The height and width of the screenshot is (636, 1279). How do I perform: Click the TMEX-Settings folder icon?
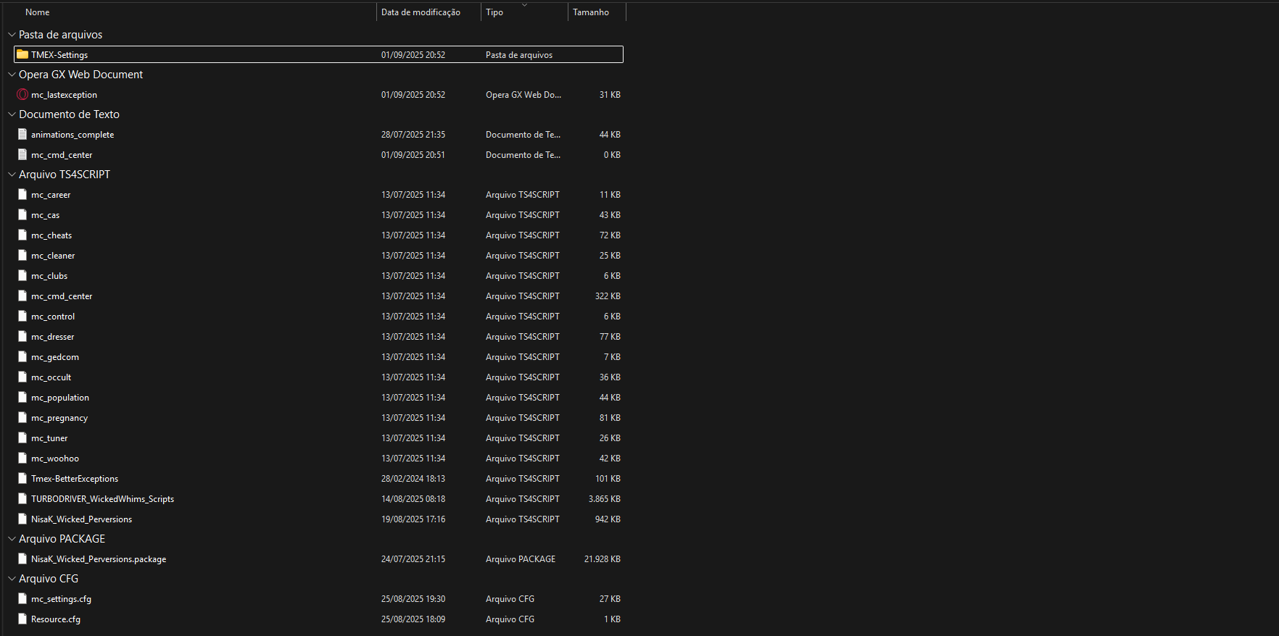(22, 54)
